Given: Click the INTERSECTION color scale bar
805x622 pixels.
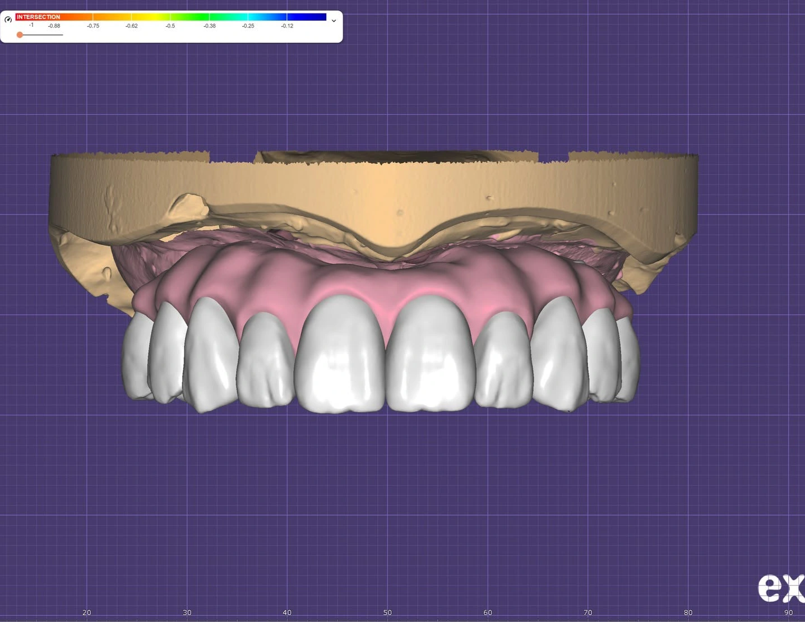Looking at the screenshot, I should coord(171,17).
